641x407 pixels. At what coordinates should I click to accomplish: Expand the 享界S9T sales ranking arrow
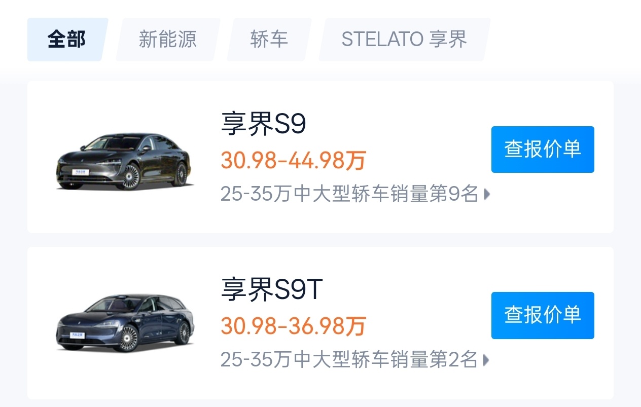[x=487, y=360]
